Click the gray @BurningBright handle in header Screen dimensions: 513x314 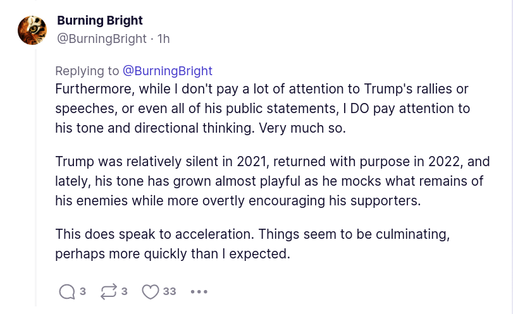(103, 39)
